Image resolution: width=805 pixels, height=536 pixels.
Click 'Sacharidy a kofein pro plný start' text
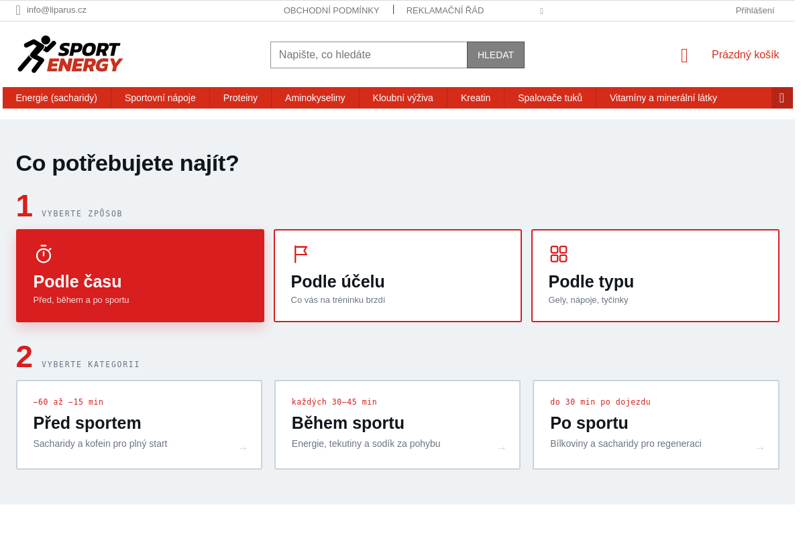(x=100, y=444)
